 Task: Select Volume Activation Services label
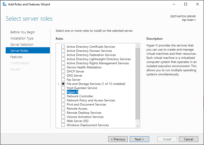[x=85, y=117]
